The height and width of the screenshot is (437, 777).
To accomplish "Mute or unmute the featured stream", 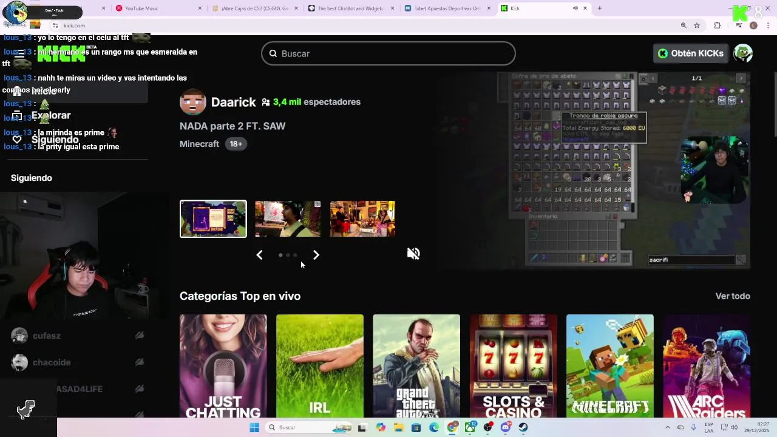I will coord(413,254).
